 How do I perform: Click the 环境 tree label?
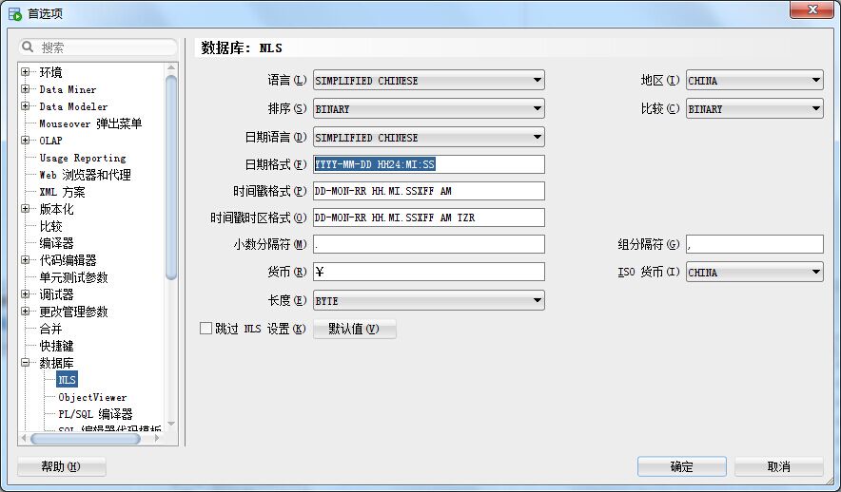click(x=51, y=72)
